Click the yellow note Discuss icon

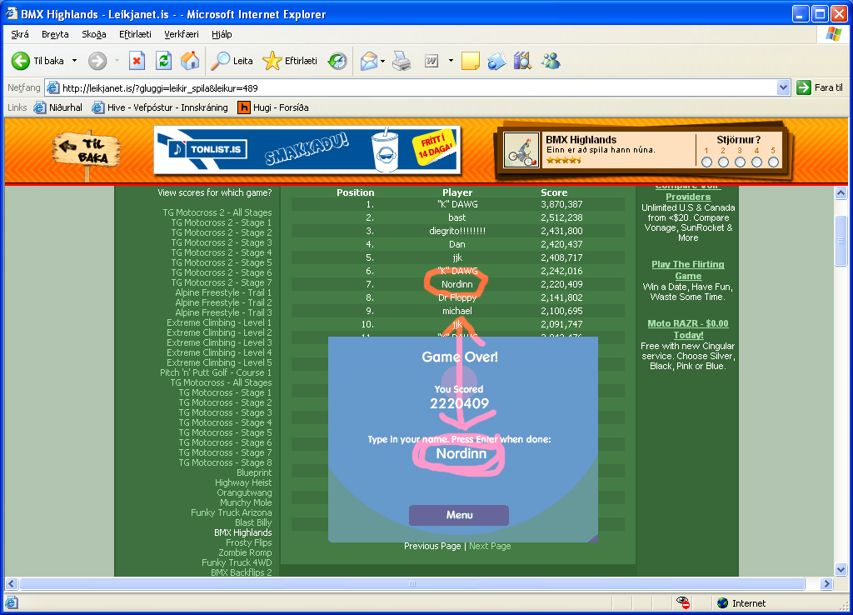point(470,61)
